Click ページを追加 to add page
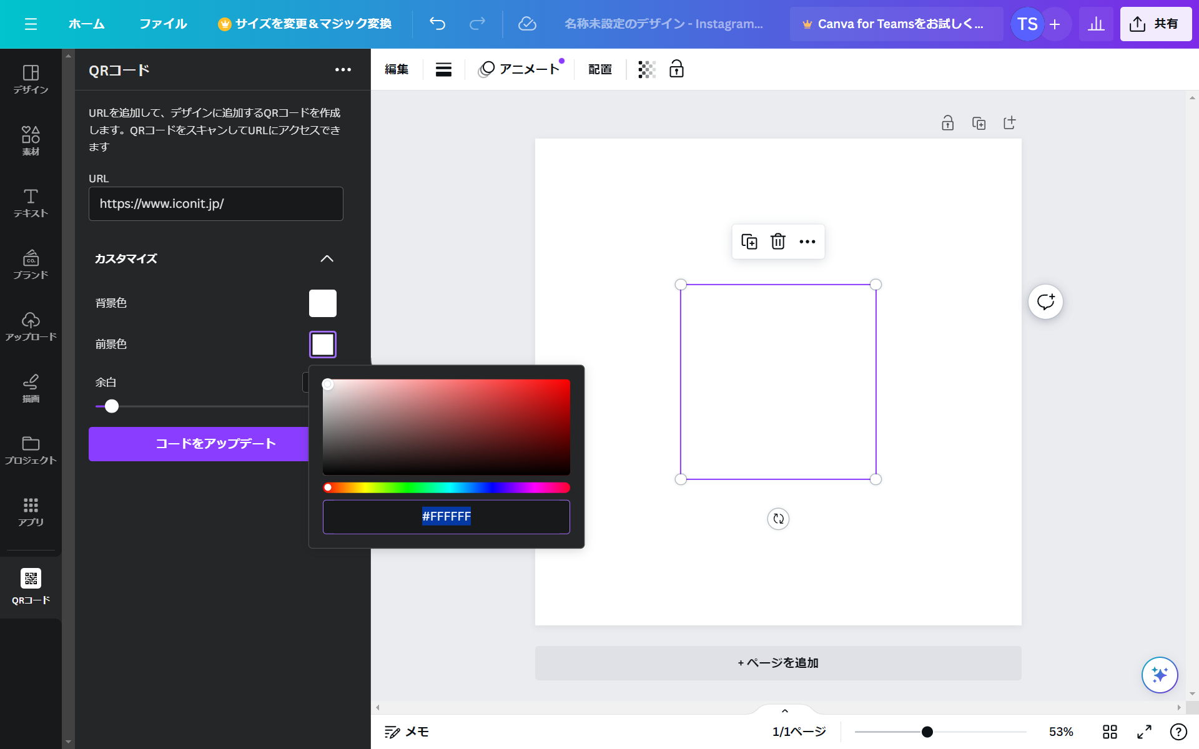This screenshot has width=1199, height=749. click(x=777, y=663)
